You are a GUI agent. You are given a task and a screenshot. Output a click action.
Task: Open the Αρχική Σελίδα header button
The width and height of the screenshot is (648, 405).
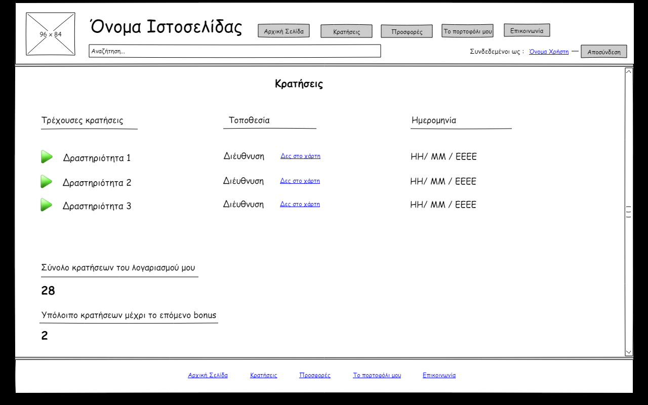(x=283, y=31)
